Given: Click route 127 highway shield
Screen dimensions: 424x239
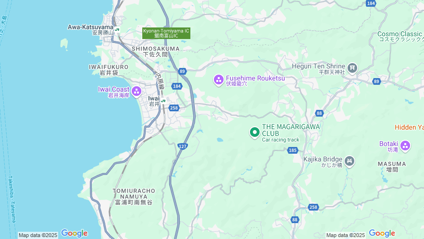Looking at the screenshot, I should 183,146.
